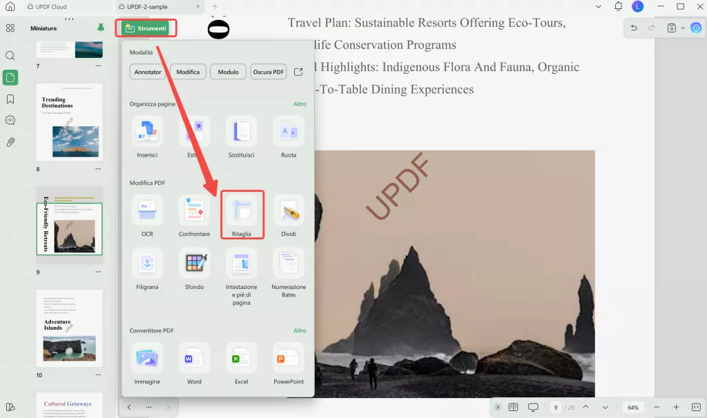
Task: Open options menu for page 7 thumbnail
Action: tap(98, 66)
